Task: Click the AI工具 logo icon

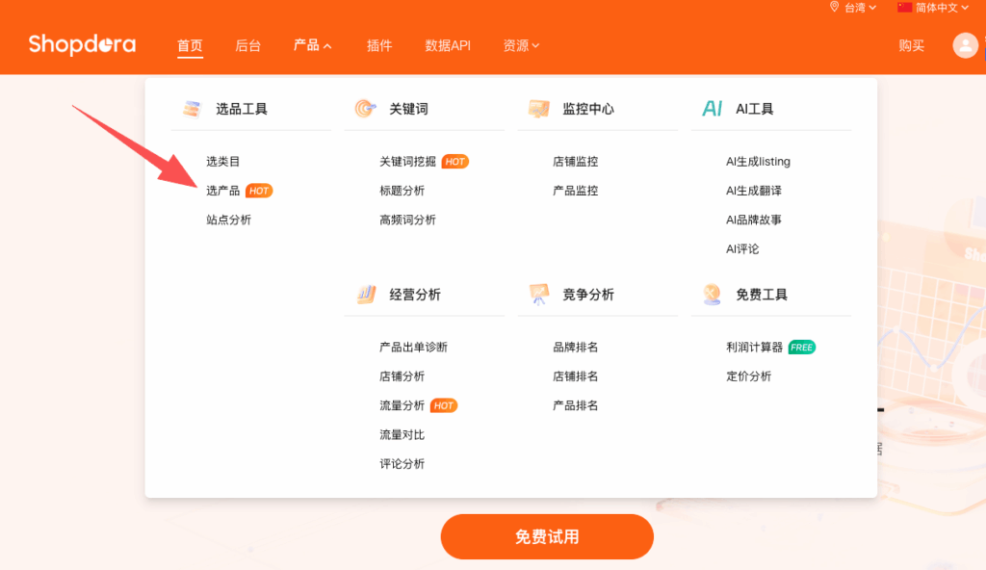Action: click(x=713, y=109)
